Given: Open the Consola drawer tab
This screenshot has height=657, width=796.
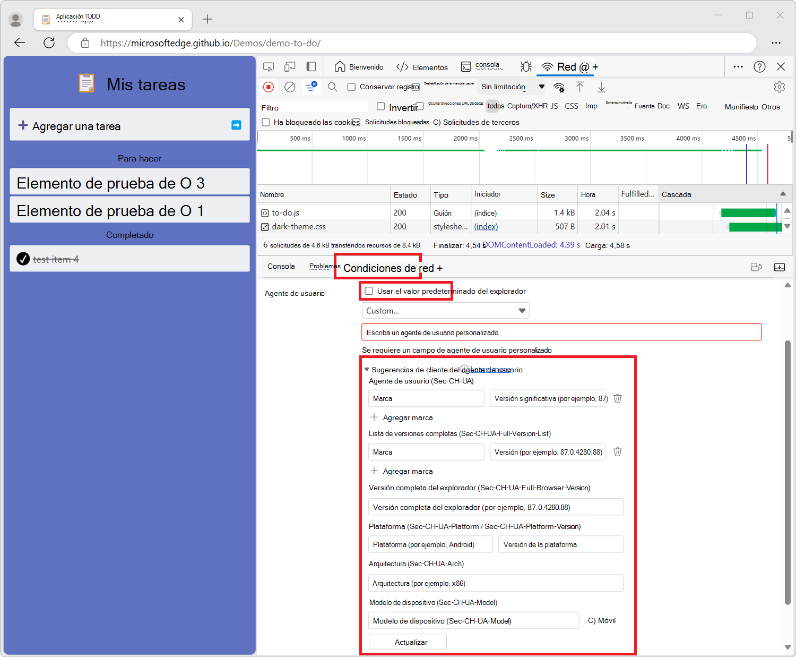Looking at the screenshot, I should (281, 266).
